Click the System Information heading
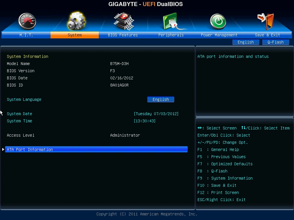Screen dimensions: 294x220 click(28, 56)
